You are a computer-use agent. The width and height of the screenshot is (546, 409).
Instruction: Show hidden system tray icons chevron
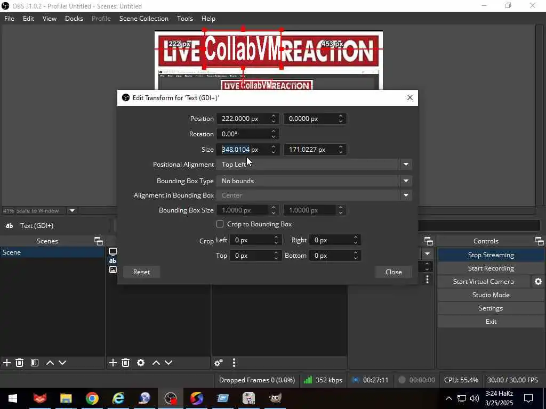point(449,398)
